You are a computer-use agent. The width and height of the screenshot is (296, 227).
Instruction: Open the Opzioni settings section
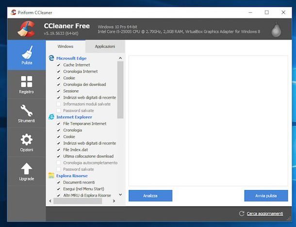[26, 143]
